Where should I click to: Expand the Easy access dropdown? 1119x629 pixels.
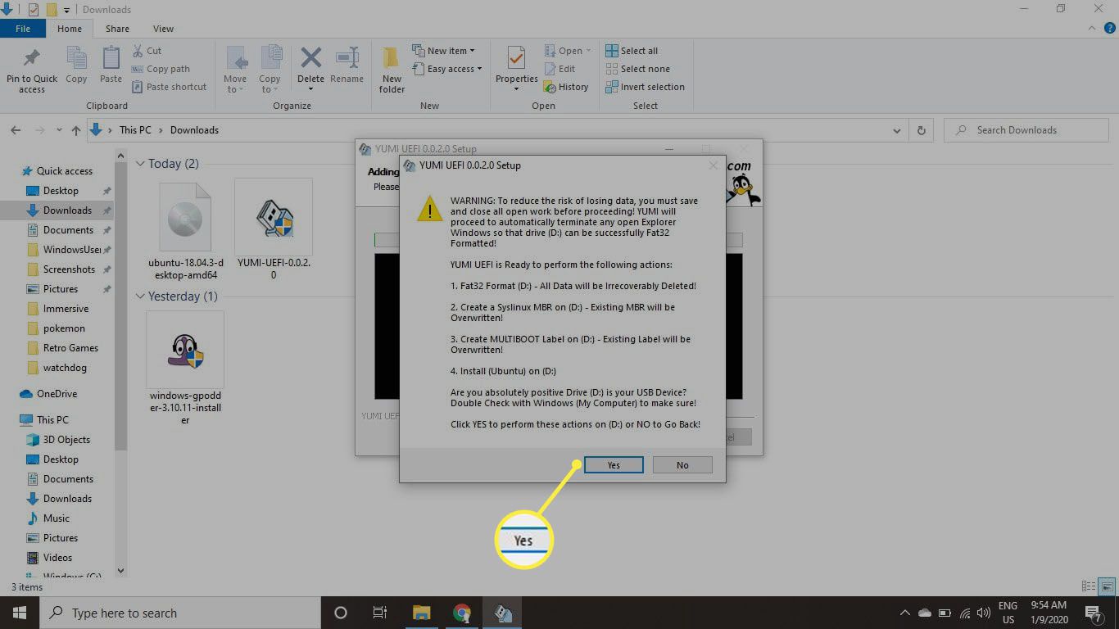click(454, 69)
